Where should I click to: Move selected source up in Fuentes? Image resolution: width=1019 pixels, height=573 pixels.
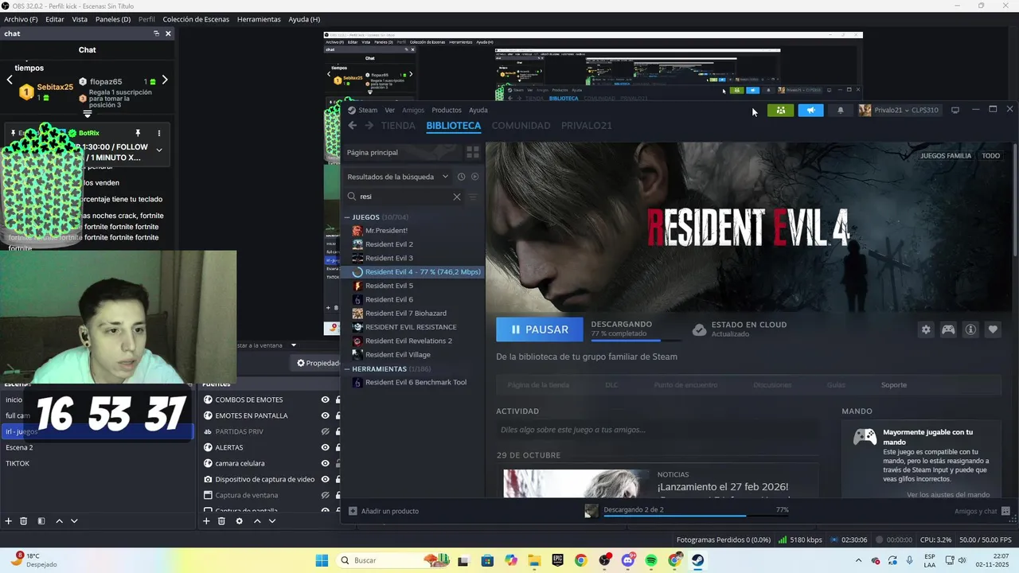point(257,521)
